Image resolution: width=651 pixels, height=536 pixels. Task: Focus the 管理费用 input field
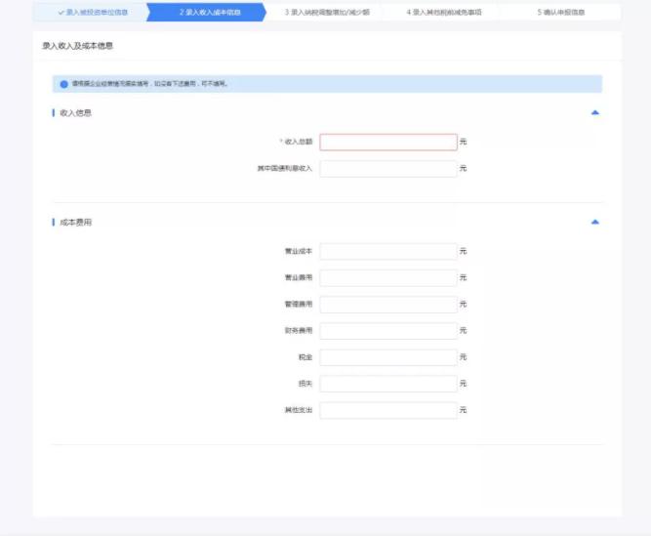(x=388, y=305)
